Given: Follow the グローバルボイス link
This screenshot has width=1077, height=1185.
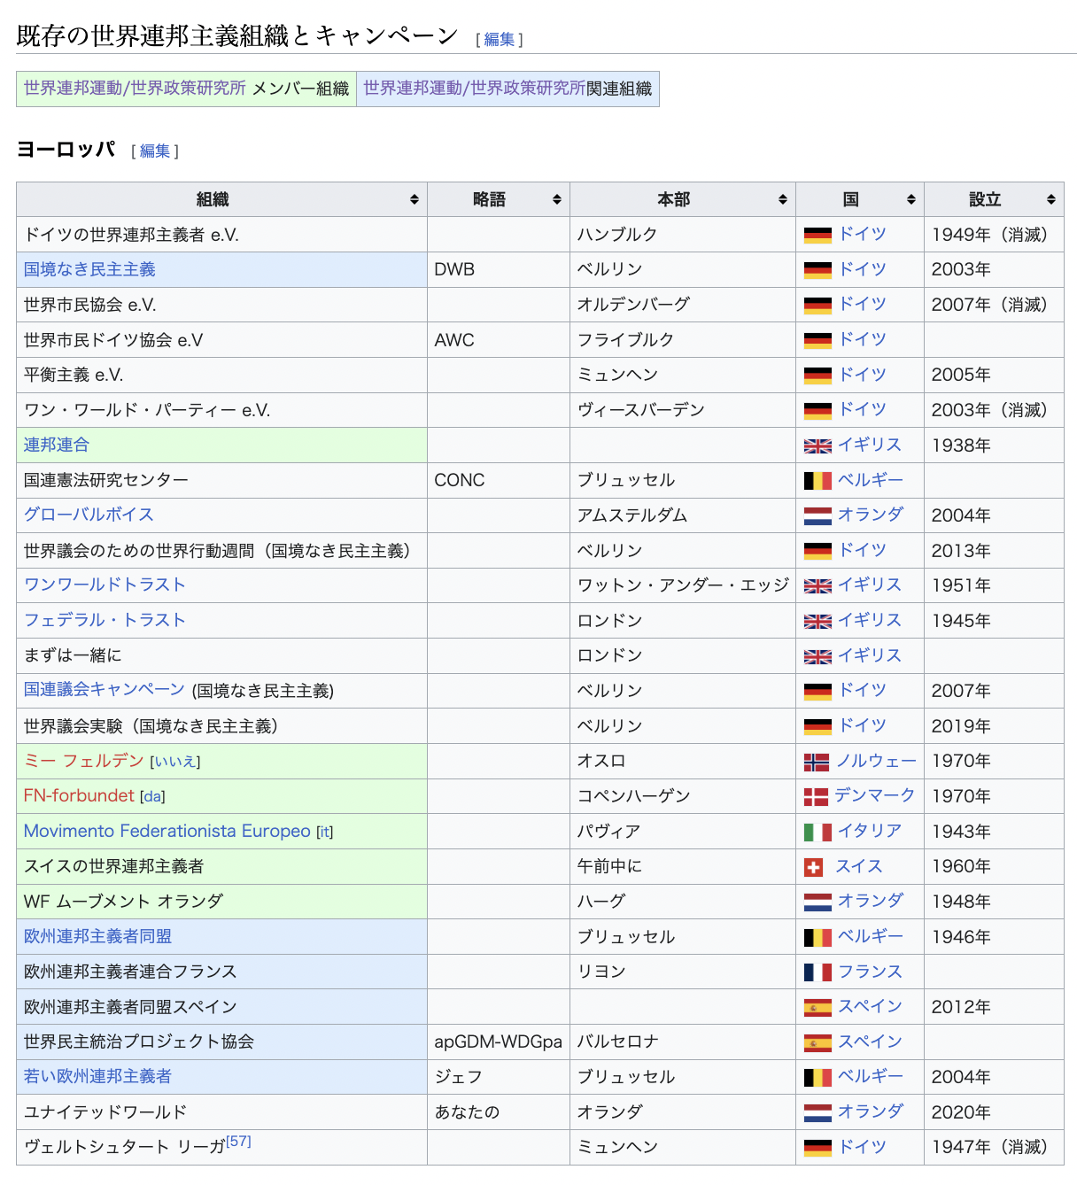Looking at the screenshot, I should (89, 515).
